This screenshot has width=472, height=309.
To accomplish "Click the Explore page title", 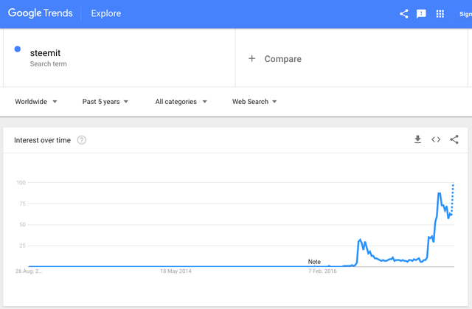I will [106, 13].
